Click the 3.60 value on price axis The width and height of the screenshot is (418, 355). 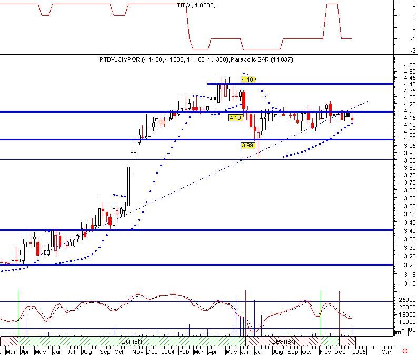[x=410, y=198]
